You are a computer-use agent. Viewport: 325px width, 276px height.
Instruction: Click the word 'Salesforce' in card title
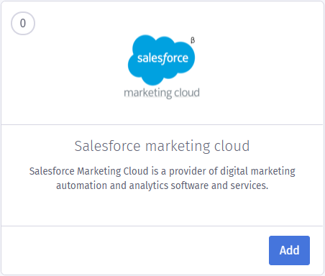(107, 146)
